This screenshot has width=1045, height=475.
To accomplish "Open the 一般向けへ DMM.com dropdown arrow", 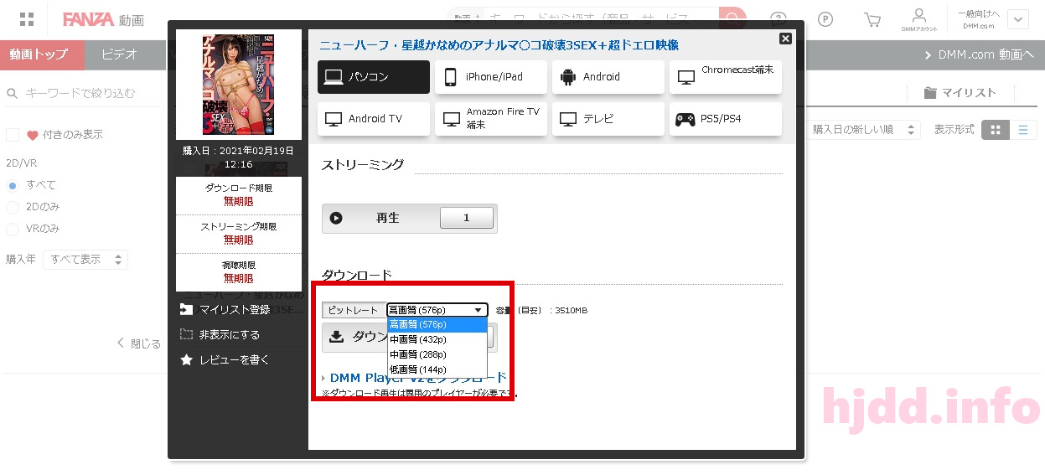I will tap(1018, 19).
